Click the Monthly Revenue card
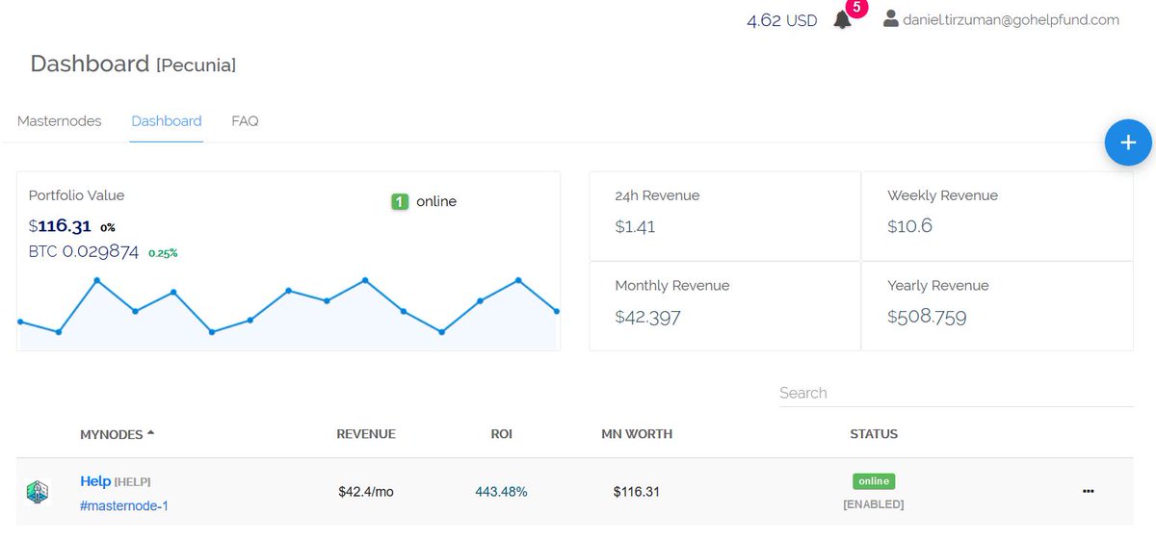This screenshot has width=1156, height=541. [724, 306]
